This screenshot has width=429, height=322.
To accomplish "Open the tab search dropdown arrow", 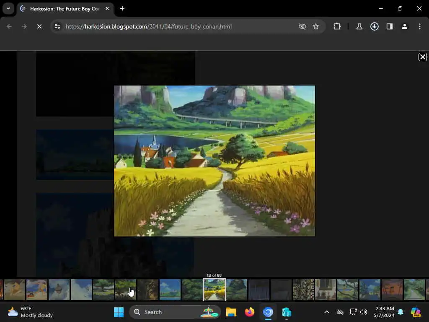I will 8,8.
